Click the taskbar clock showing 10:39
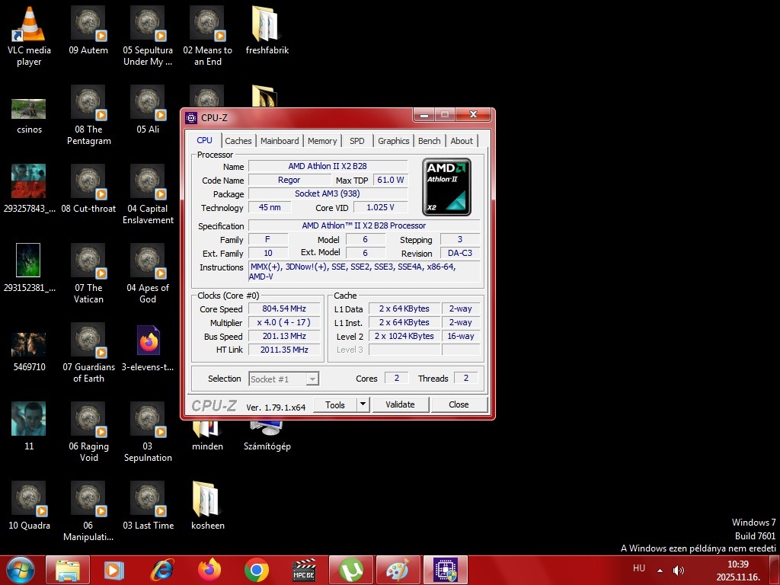This screenshot has height=585, width=780. pyautogui.click(x=738, y=571)
